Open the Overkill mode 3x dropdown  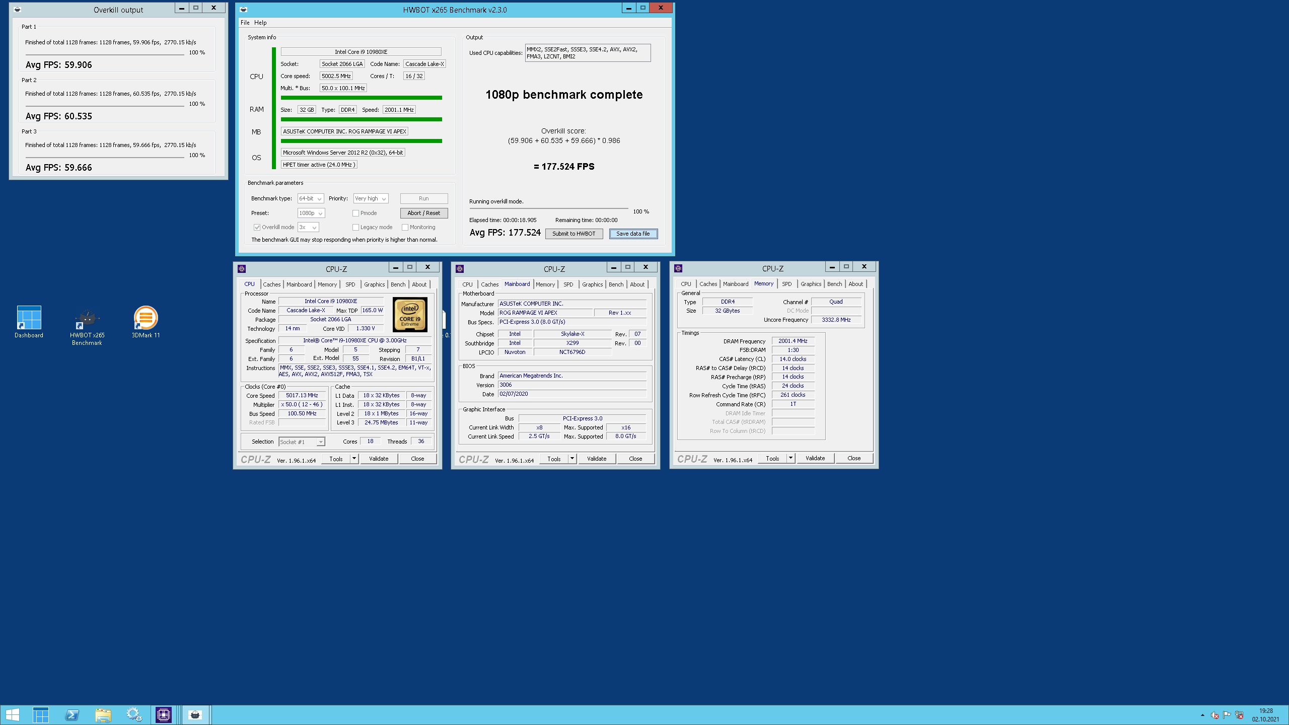click(308, 227)
